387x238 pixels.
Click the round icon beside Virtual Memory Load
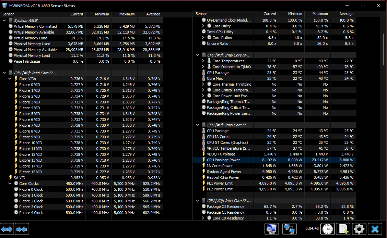pyautogui.click(x=11, y=38)
